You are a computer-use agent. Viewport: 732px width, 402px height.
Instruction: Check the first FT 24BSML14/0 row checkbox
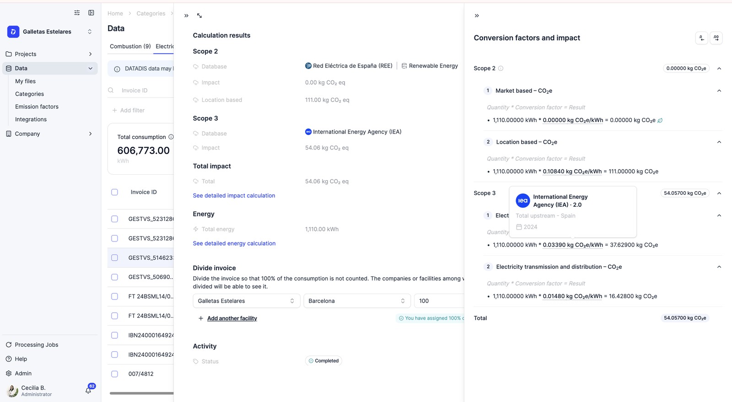point(115,296)
